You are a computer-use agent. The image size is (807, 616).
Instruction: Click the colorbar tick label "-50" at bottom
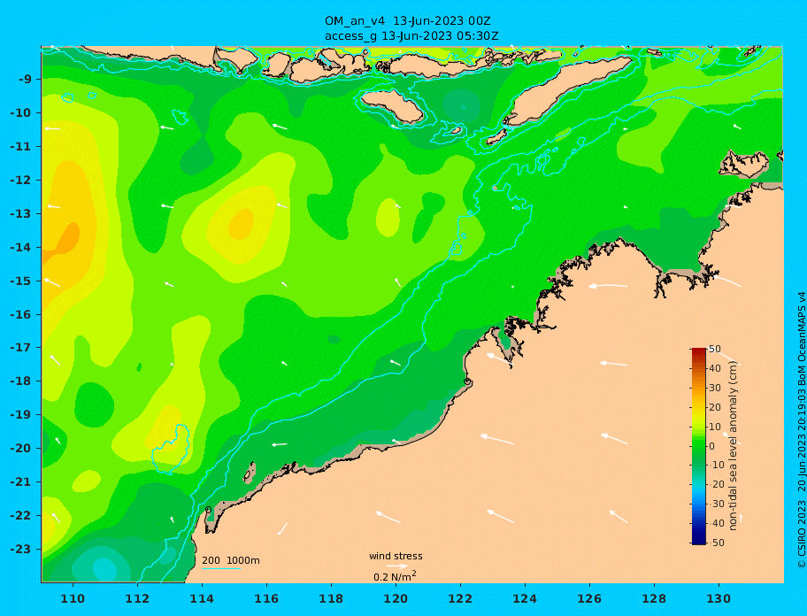coord(715,543)
